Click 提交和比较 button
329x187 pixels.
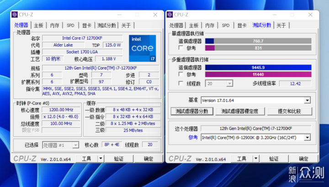tap(289, 111)
